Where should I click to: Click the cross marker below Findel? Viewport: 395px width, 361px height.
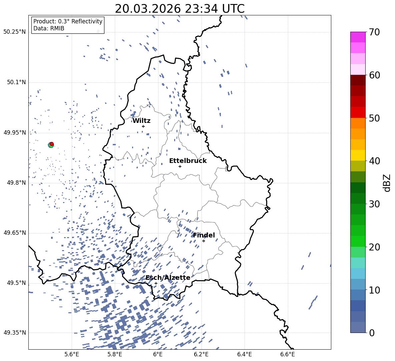click(x=204, y=241)
